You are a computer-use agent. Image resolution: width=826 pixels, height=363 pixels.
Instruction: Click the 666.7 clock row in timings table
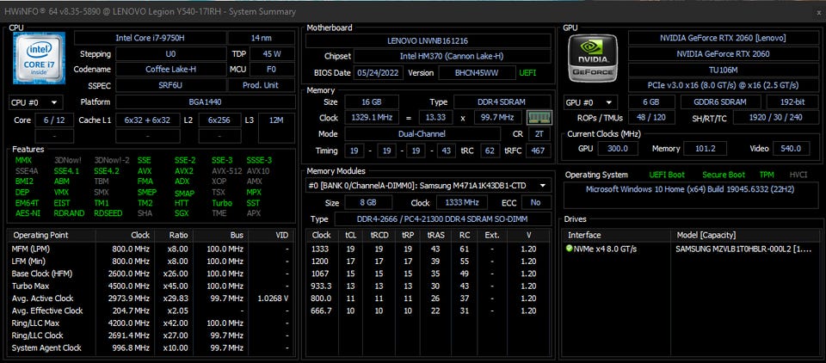(x=428, y=311)
